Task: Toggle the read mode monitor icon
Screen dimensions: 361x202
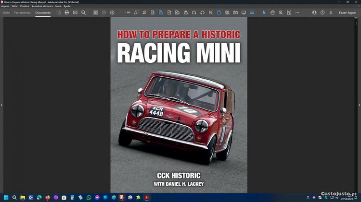Action: [244, 12]
